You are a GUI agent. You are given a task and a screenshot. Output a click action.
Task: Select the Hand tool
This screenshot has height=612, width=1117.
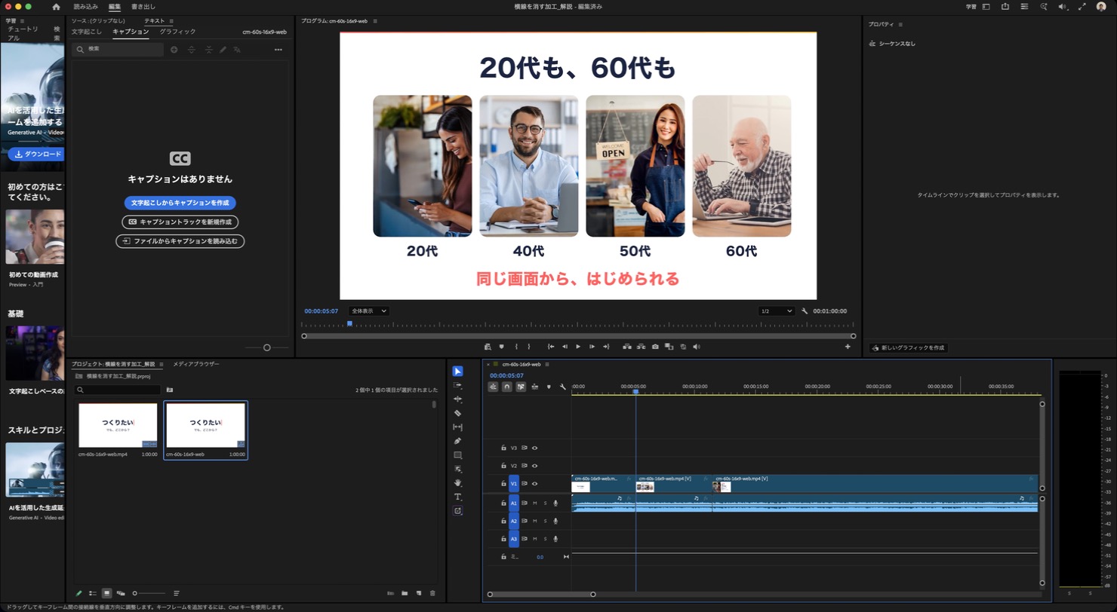(x=457, y=482)
